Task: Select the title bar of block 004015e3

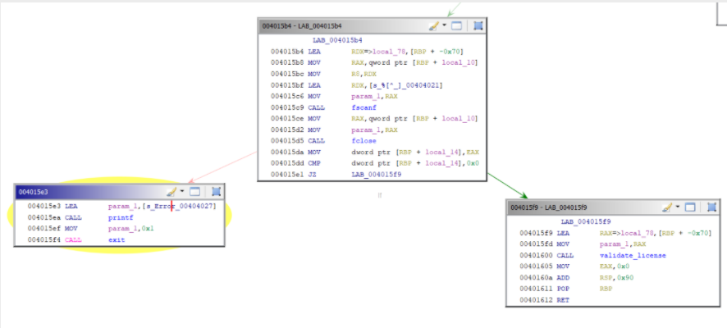Action: tap(82, 191)
